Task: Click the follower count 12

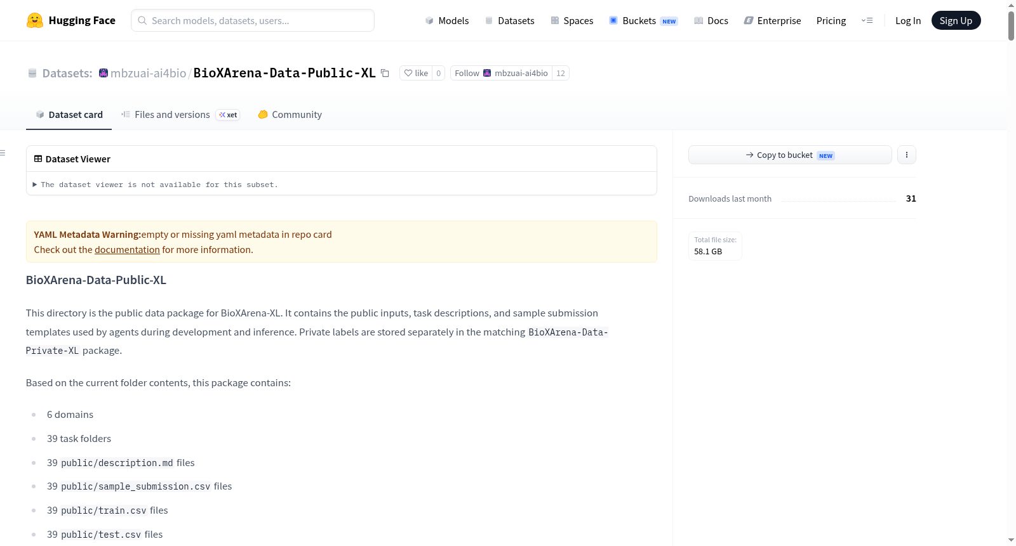Action: click(x=561, y=73)
